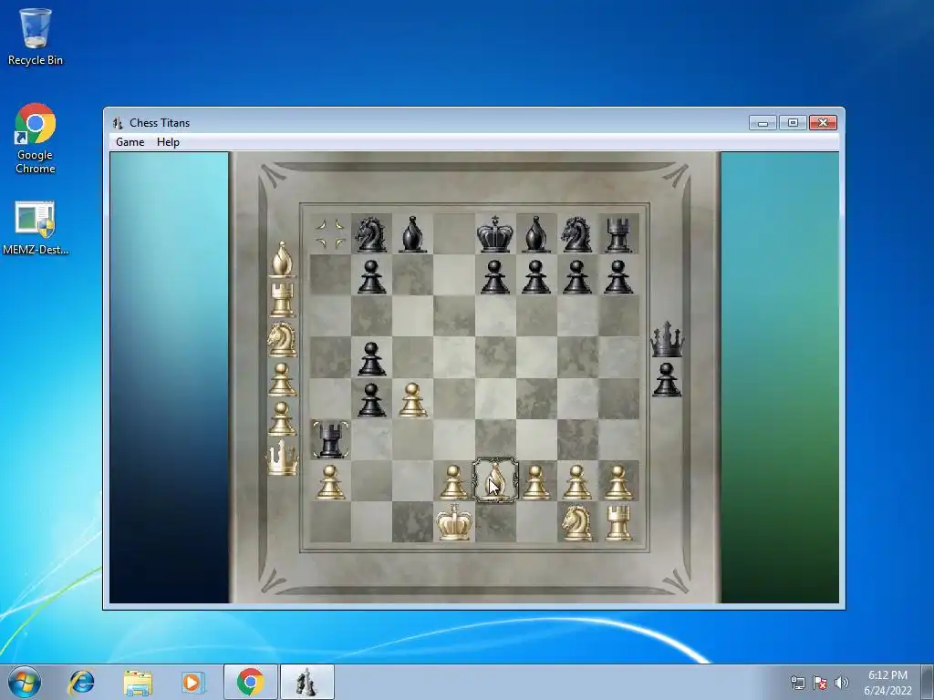Open the Help menu
This screenshot has width=934, height=700.
[x=168, y=141]
